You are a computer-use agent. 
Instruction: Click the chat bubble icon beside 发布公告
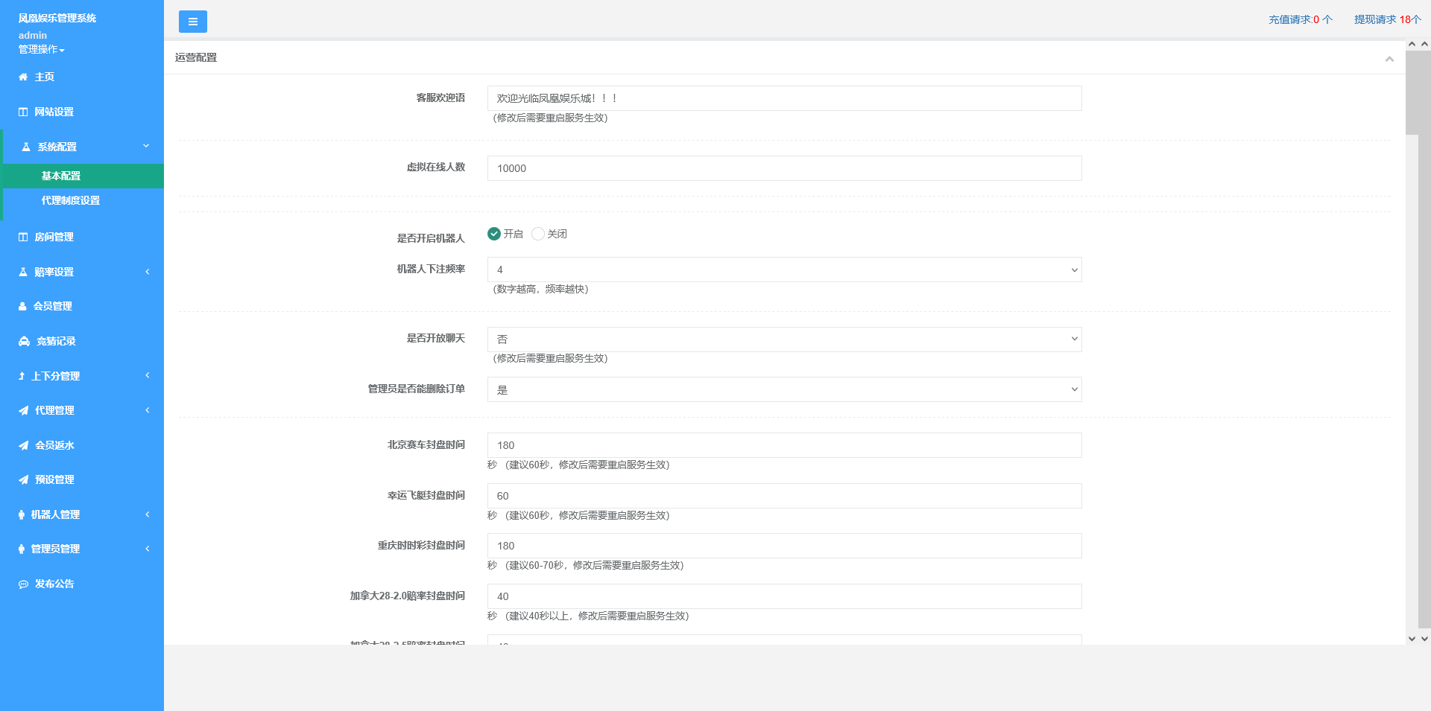coord(23,584)
